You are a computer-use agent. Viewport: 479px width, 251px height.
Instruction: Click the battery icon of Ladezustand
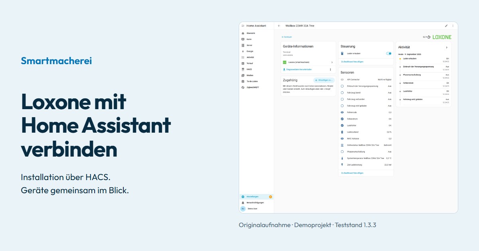(342, 132)
